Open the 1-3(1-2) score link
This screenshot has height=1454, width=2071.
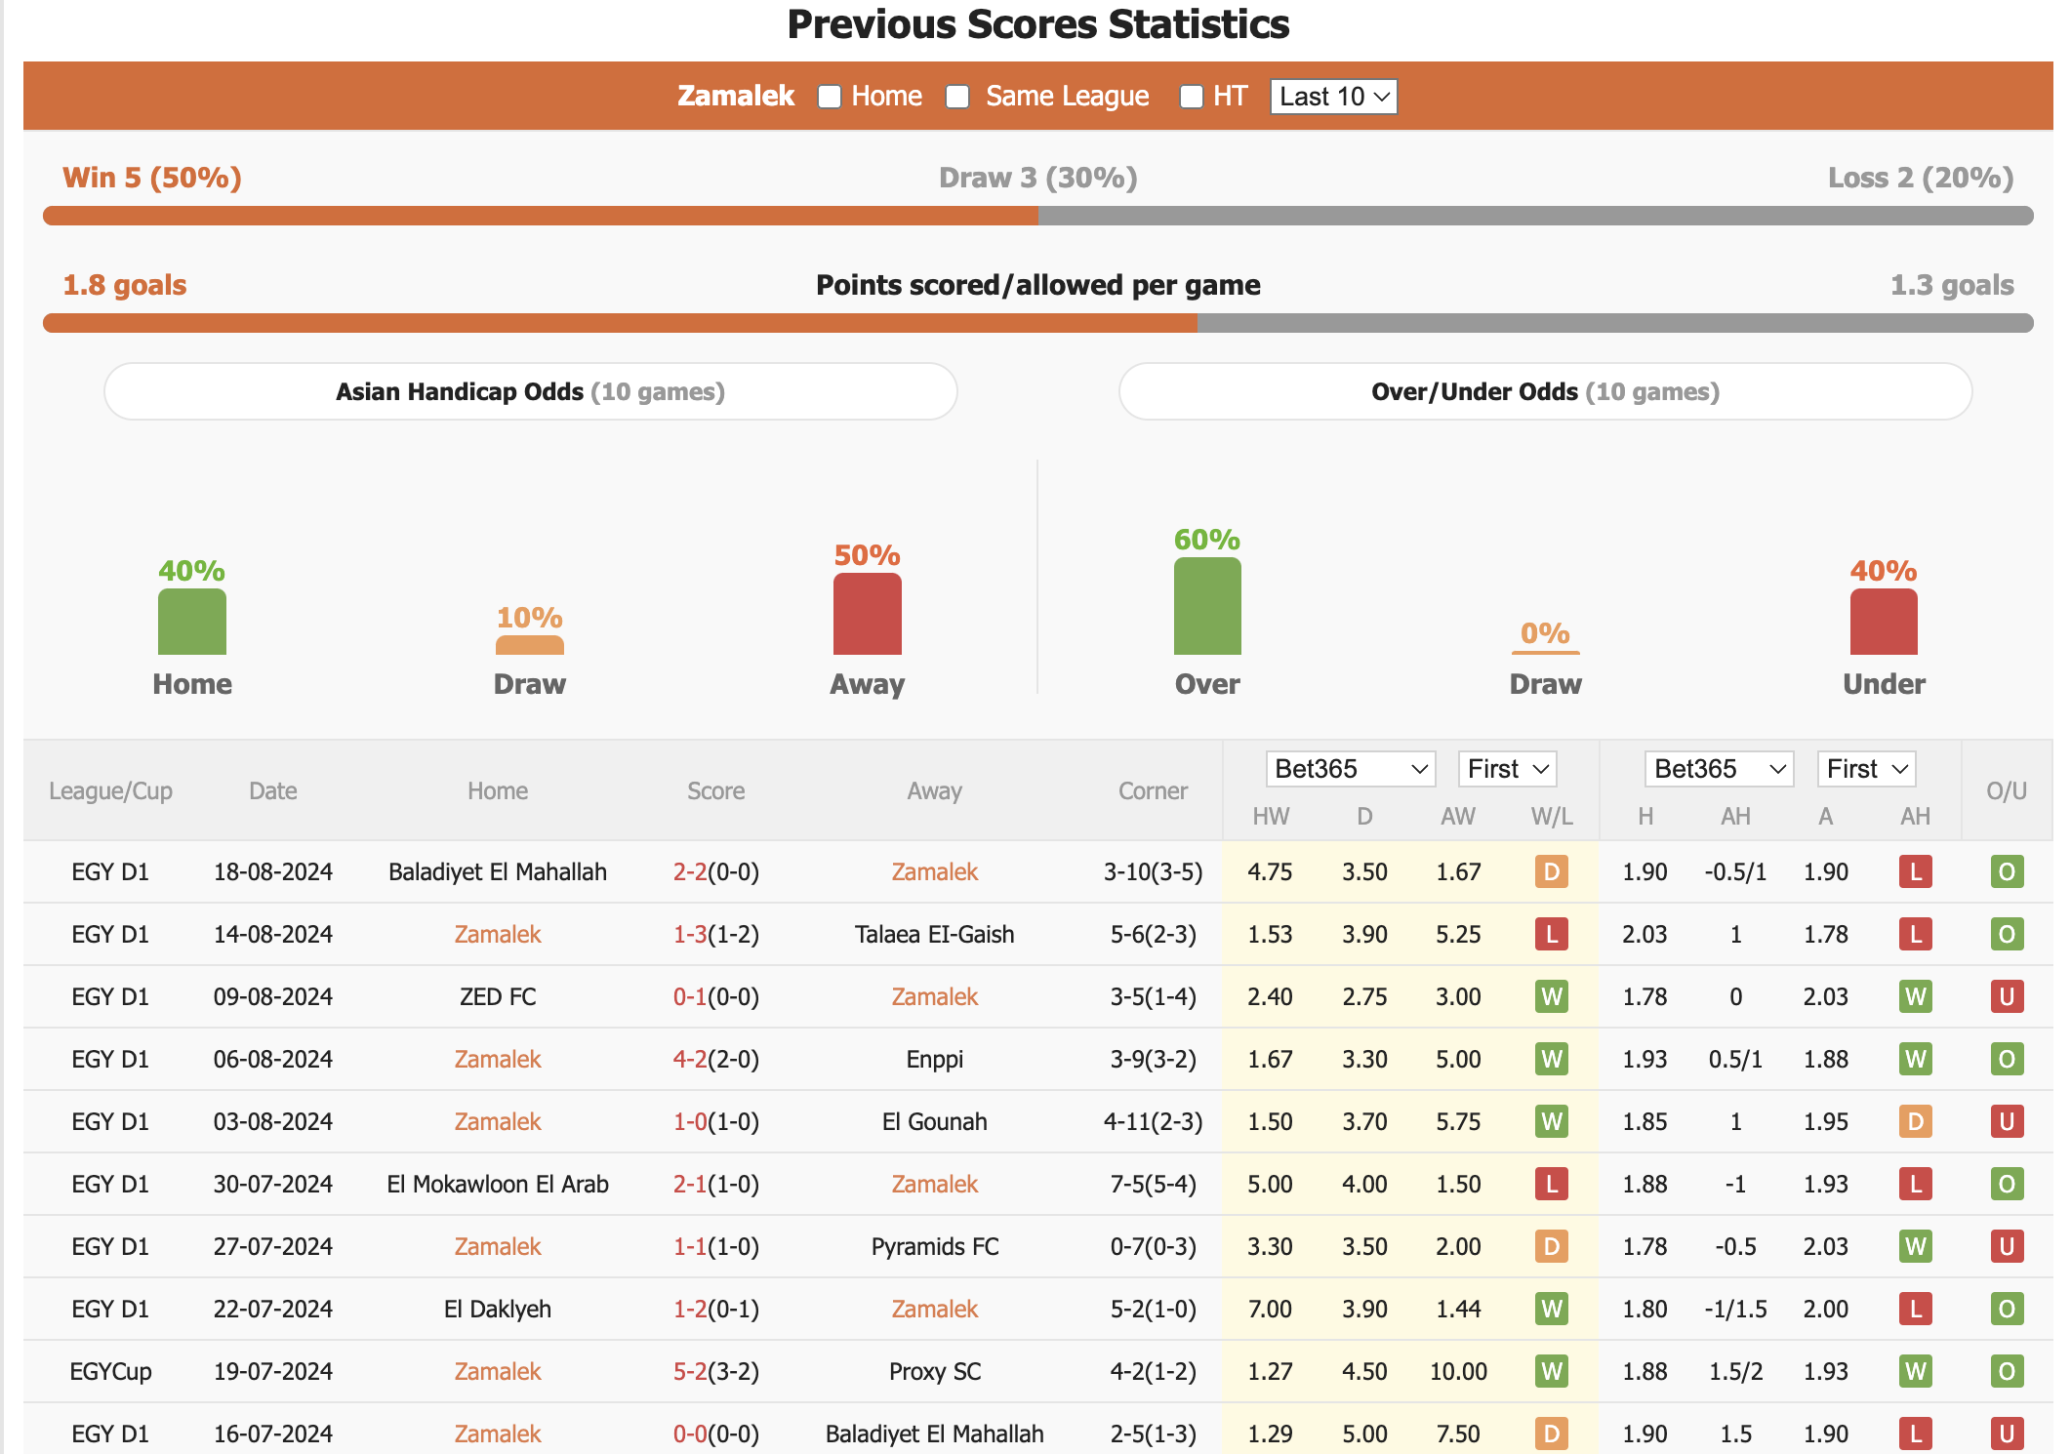(x=716, y=934)
